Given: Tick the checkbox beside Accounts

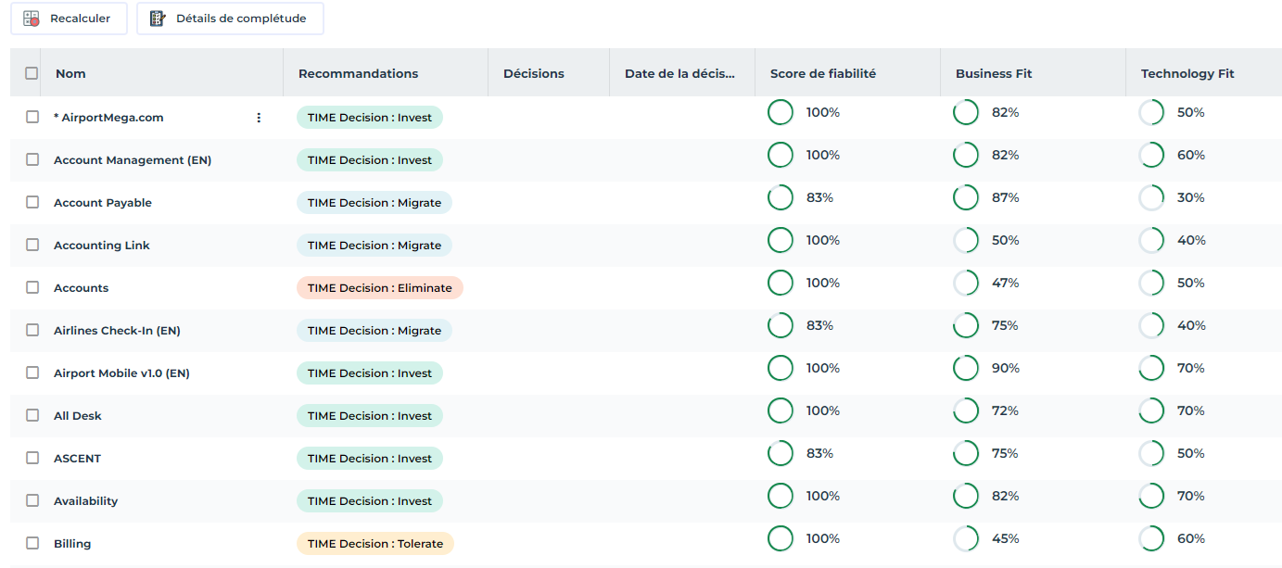Looking at the screenshot, I should [32, 288].
